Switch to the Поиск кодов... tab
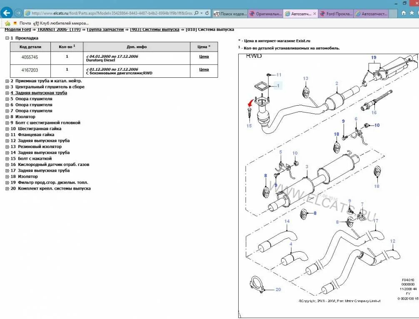Screen dimensions: 419x319 (230, 14)
